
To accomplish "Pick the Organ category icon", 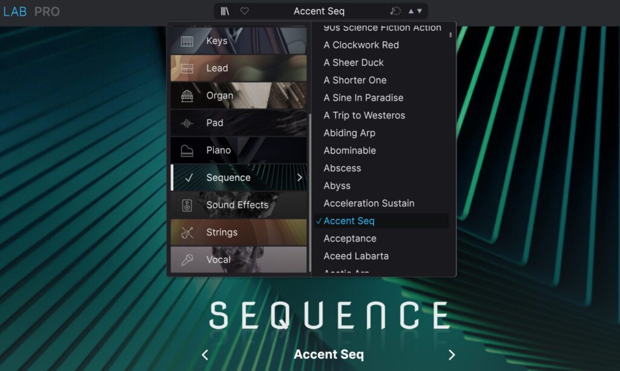I will coord(187,95).
